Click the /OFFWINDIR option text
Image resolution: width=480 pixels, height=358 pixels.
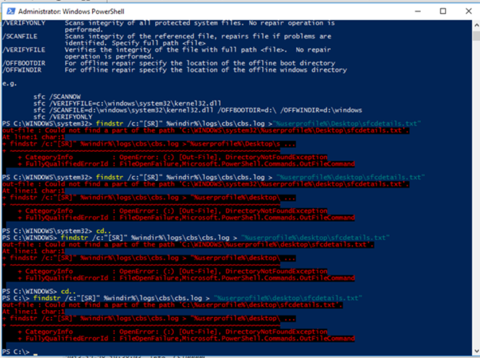coord(22,70)
